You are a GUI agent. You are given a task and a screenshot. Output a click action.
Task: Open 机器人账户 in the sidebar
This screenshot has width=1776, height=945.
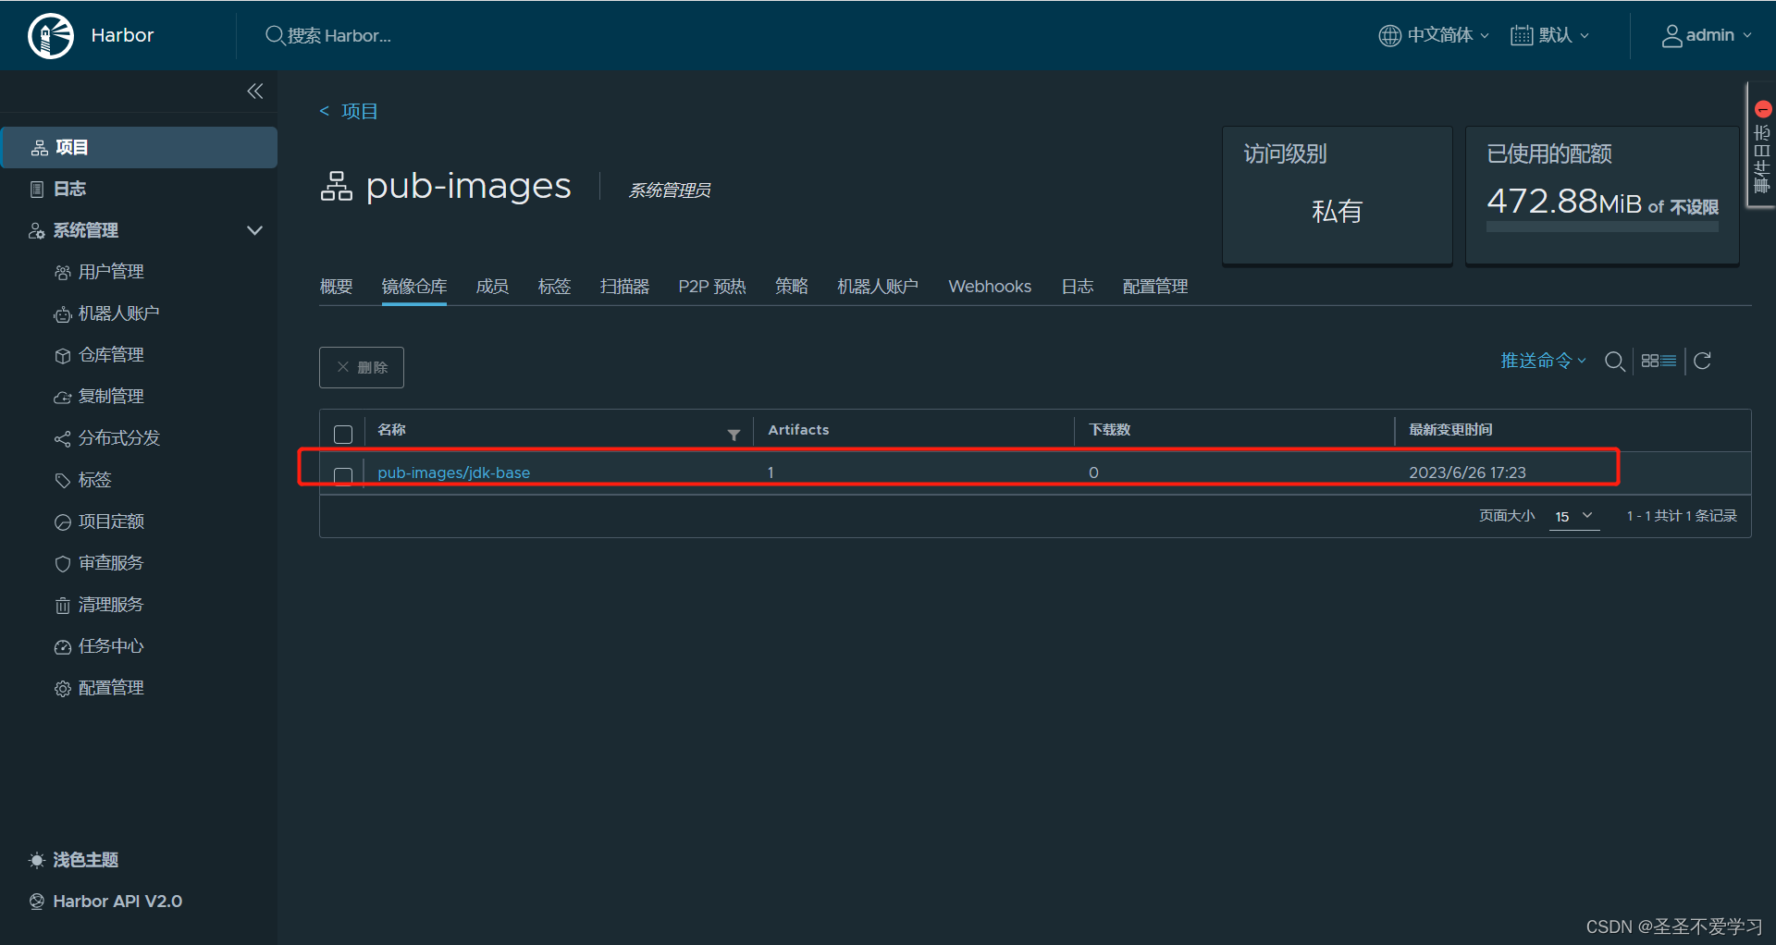pyautogui.click(x=118, y=313)
